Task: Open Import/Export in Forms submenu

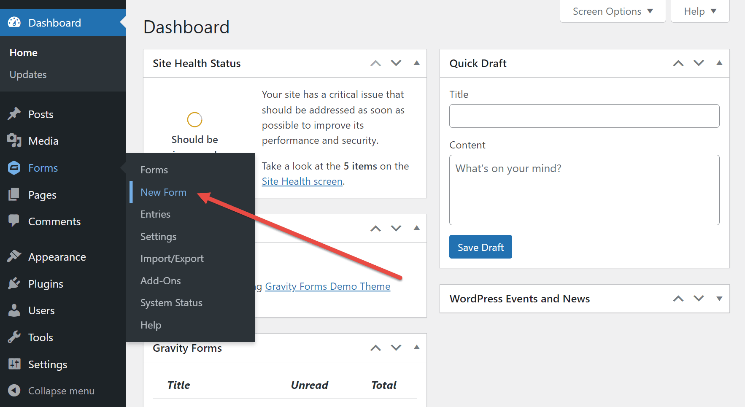Action: pyautogui.click(x=172, y=259)
